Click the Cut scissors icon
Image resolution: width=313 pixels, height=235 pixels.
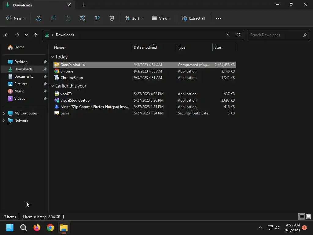pyautogui.click(x=38, y=18)
